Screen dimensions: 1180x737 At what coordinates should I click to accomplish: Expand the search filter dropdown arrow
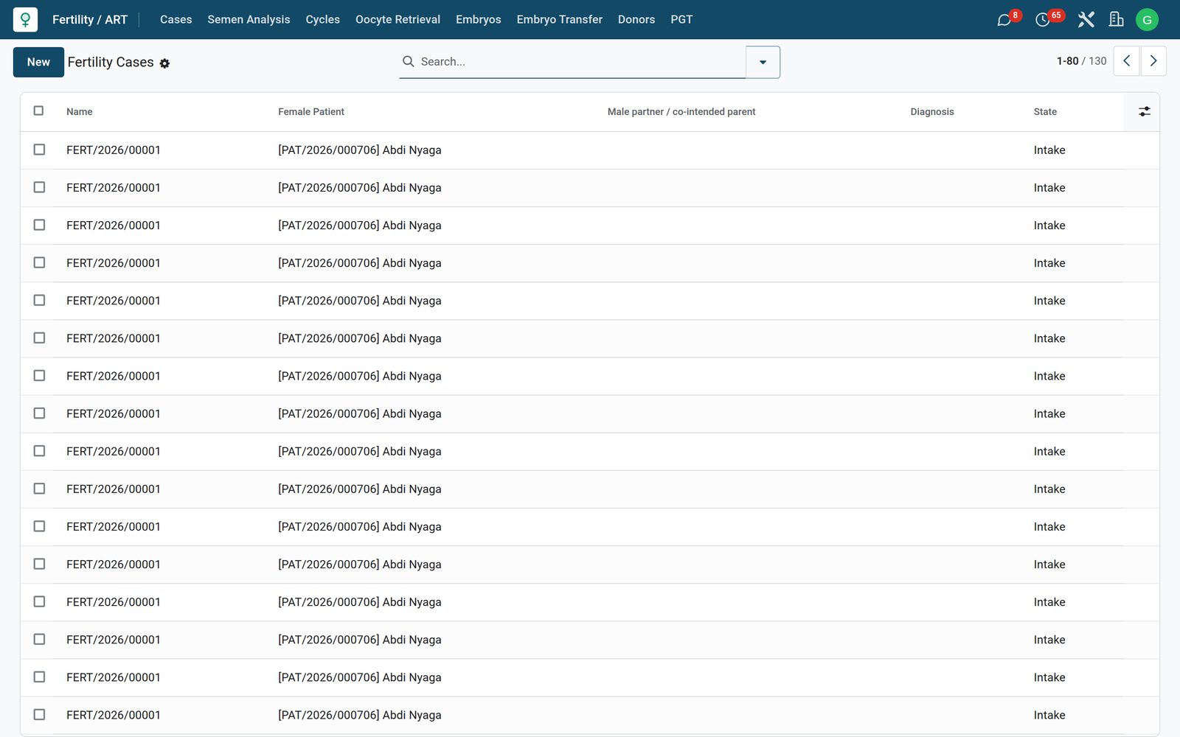[763, 62]
